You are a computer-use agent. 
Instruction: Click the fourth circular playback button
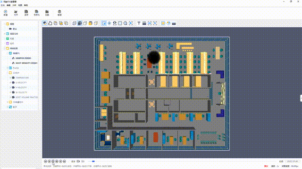click(57, 161)
